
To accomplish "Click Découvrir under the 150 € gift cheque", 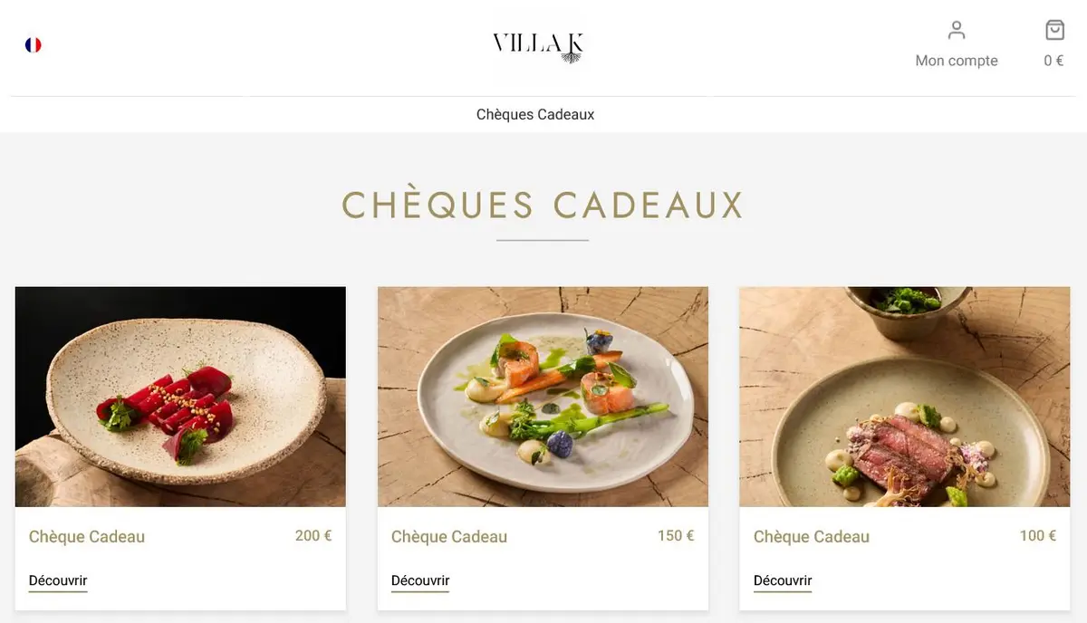I will point(420,580).
